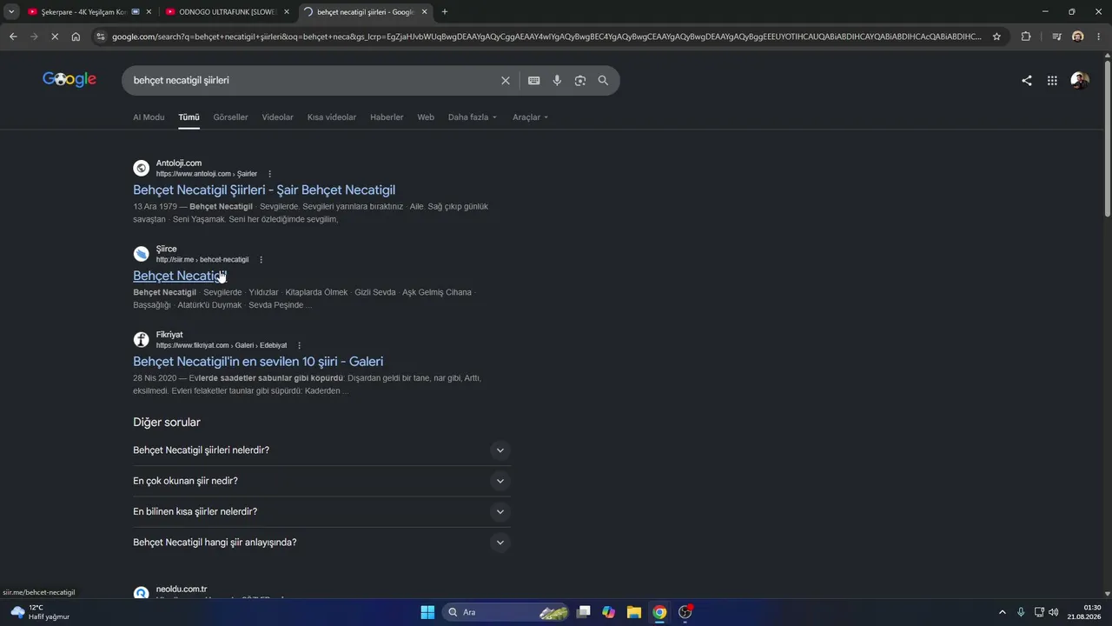Open the Windows Start menu
The width and height of the screenshot is (1112, 626).
pyautogui.click(x=427, y=612)
